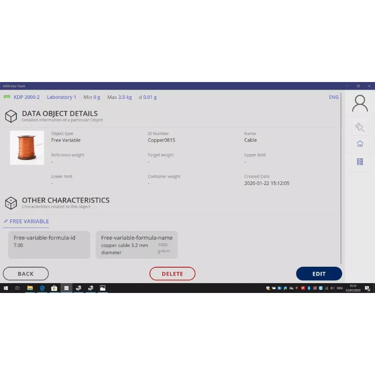The image size is (375, 375).
Task: Click the Other Characteristics dice icon
Action: pyautogui.click(x=11, y=202)
